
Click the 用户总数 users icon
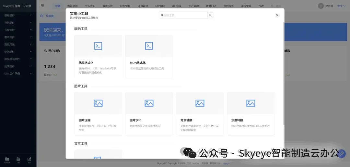[x=45, y=51]
